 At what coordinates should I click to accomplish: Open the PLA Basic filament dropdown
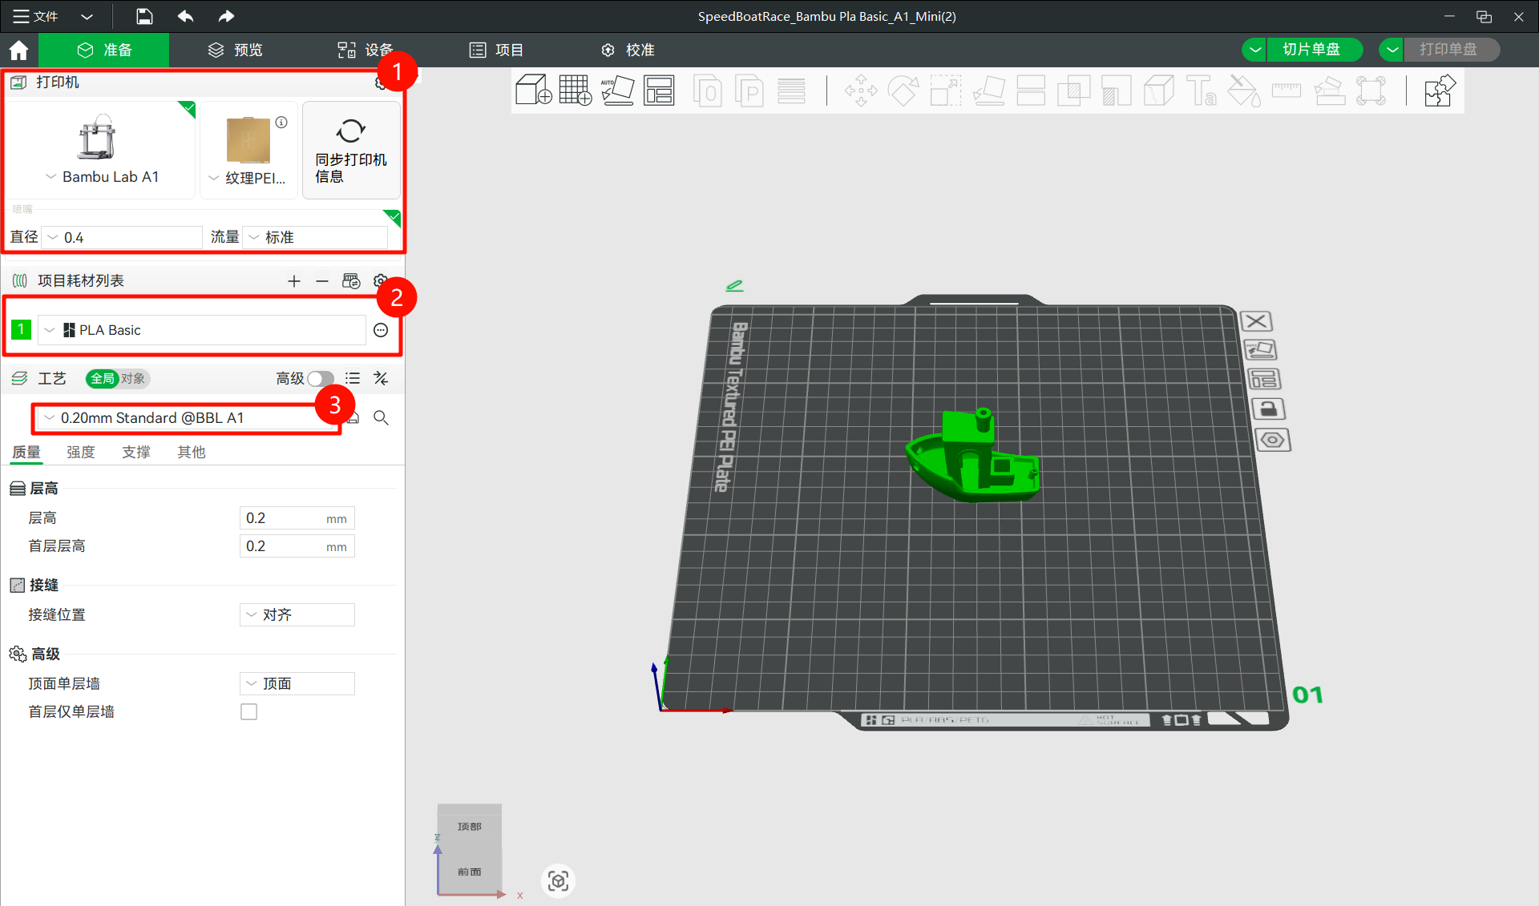[x=202, y=330]
